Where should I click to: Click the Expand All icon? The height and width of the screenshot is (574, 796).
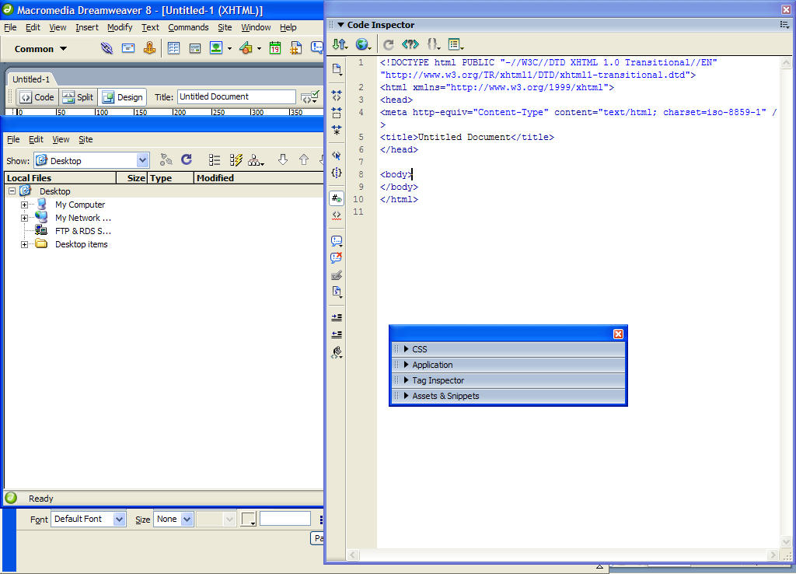coord(337,130)
